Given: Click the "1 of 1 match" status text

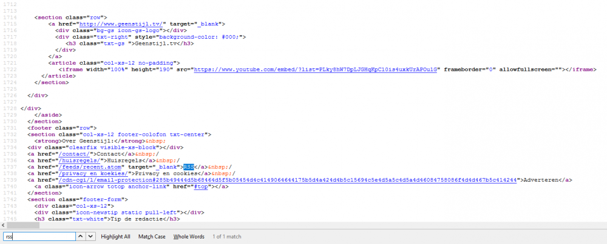Looking at the screenshot, I should tap(227, 237).
